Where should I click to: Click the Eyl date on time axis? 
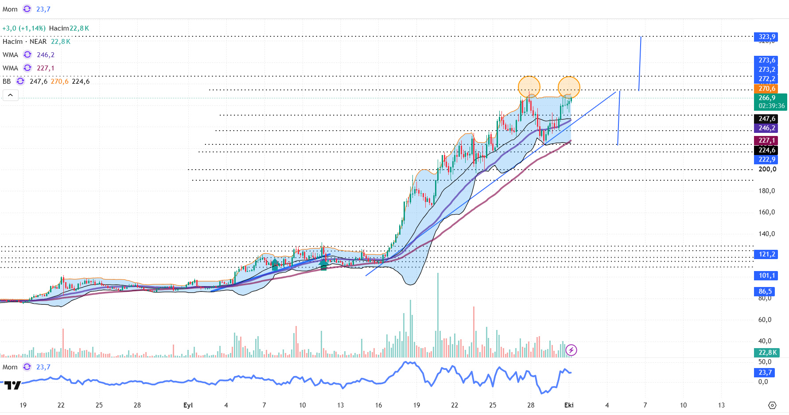click(x=188, y=405)
